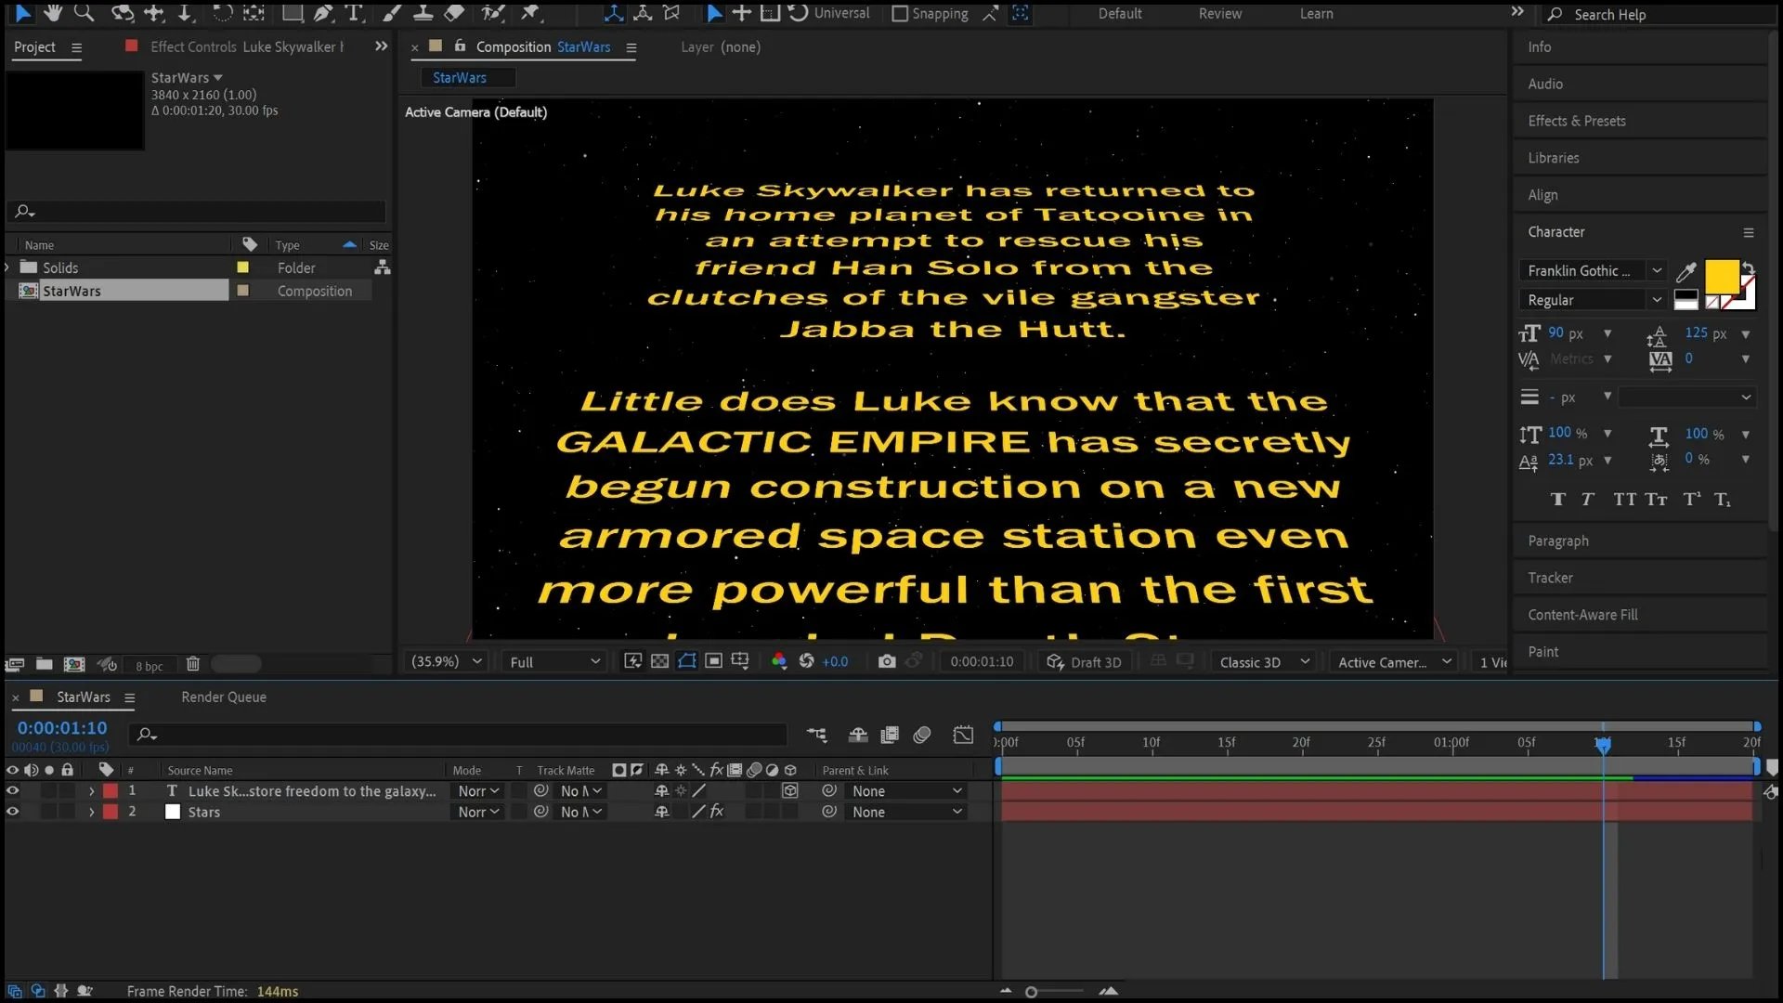Click the Classic 3D renderer icon

1249,661
